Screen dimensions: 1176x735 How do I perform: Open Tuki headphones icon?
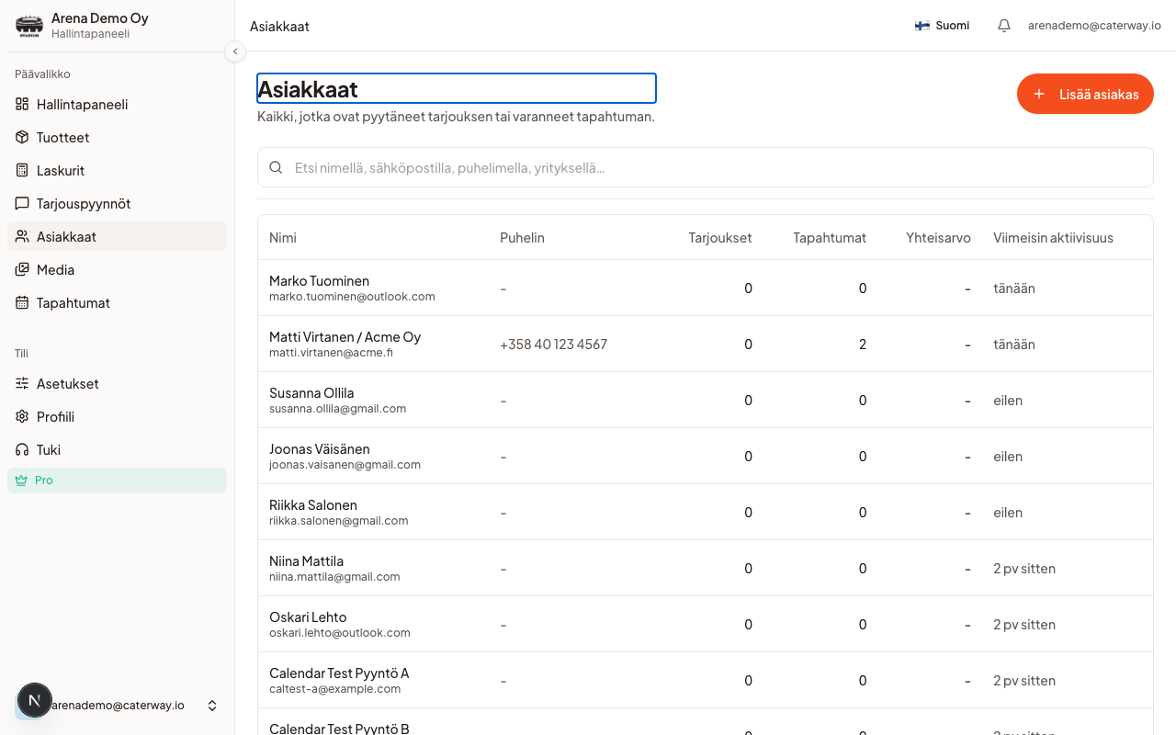pos(22,450)
